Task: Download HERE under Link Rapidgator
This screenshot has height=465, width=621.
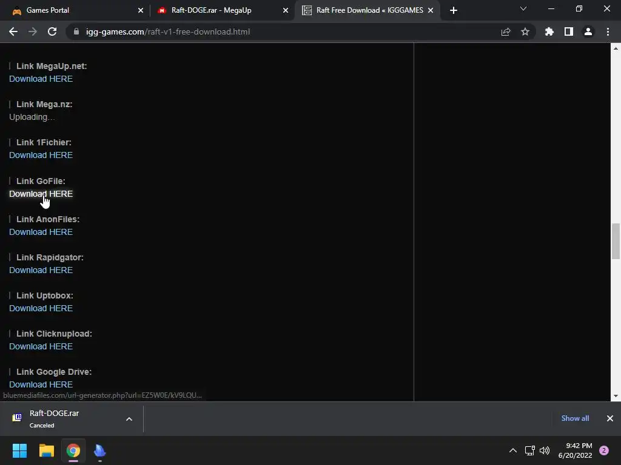Action: click(41, 270)
